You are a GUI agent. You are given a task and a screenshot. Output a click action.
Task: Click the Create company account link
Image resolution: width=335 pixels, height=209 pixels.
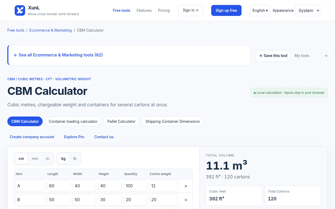tap(32, 137)
